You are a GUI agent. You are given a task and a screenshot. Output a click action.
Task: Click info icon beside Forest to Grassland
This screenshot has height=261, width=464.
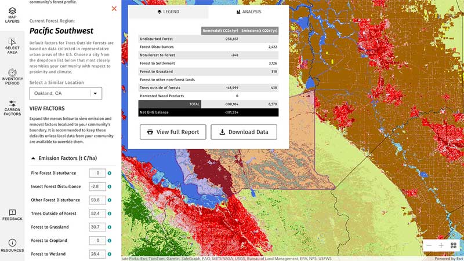pos(109,227)
